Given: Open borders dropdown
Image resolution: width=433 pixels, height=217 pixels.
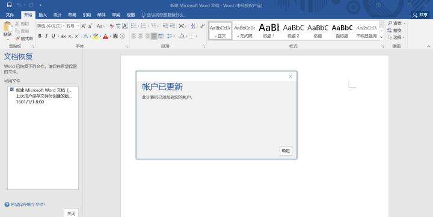Looking at the screenshot, I should point(196,36).
